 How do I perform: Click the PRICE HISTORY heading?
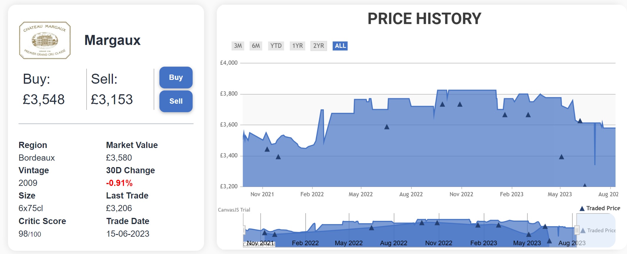pos(424,18)
